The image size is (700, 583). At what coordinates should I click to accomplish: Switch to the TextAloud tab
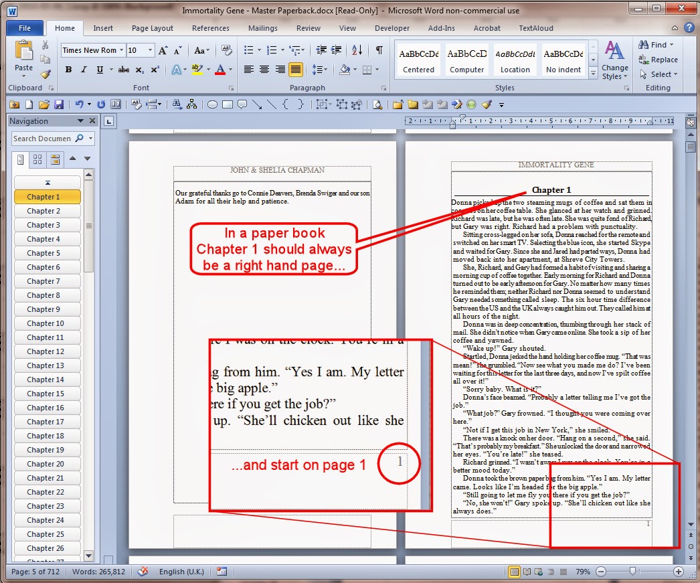(x=536, y=28)
